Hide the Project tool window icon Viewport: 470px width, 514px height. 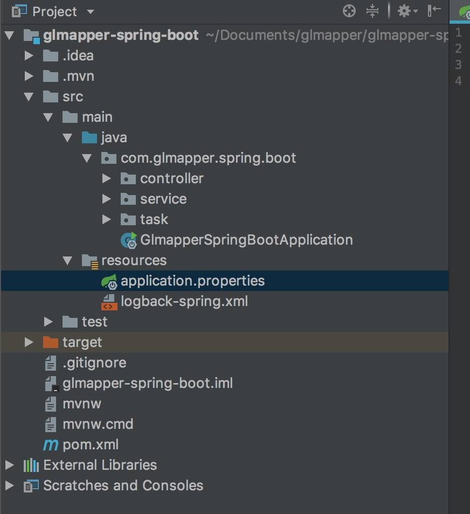tap(434, 11)
